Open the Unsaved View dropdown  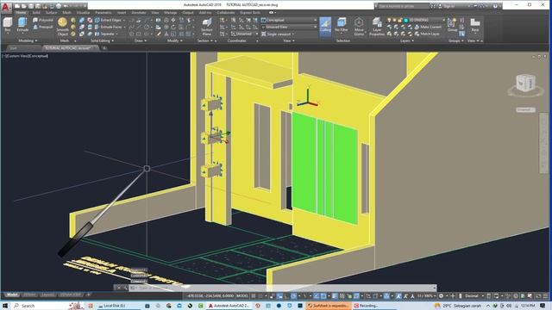(289, 27)
